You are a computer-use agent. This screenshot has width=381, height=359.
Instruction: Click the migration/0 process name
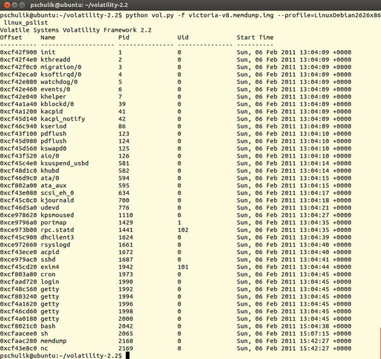point(61,67)
